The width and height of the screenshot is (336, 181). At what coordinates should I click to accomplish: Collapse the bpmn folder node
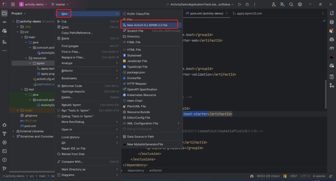(x=30, y=63)
